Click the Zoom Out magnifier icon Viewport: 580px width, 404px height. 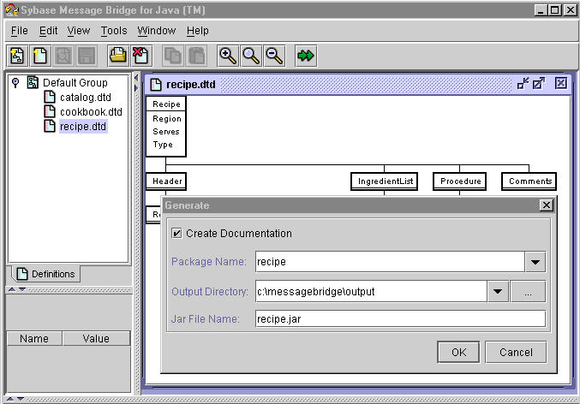point(273,56)
